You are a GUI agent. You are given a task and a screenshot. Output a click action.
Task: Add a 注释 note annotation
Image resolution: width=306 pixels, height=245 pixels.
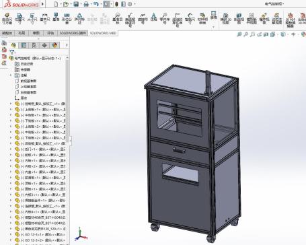pyautogui.click(x=153, y=17)
